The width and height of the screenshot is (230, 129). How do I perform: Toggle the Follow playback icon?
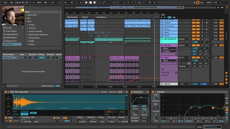coord(65,3)
